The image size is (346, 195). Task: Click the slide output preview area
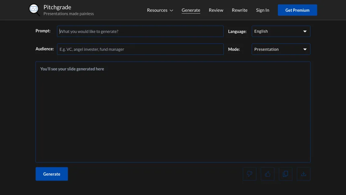[173, 112]
